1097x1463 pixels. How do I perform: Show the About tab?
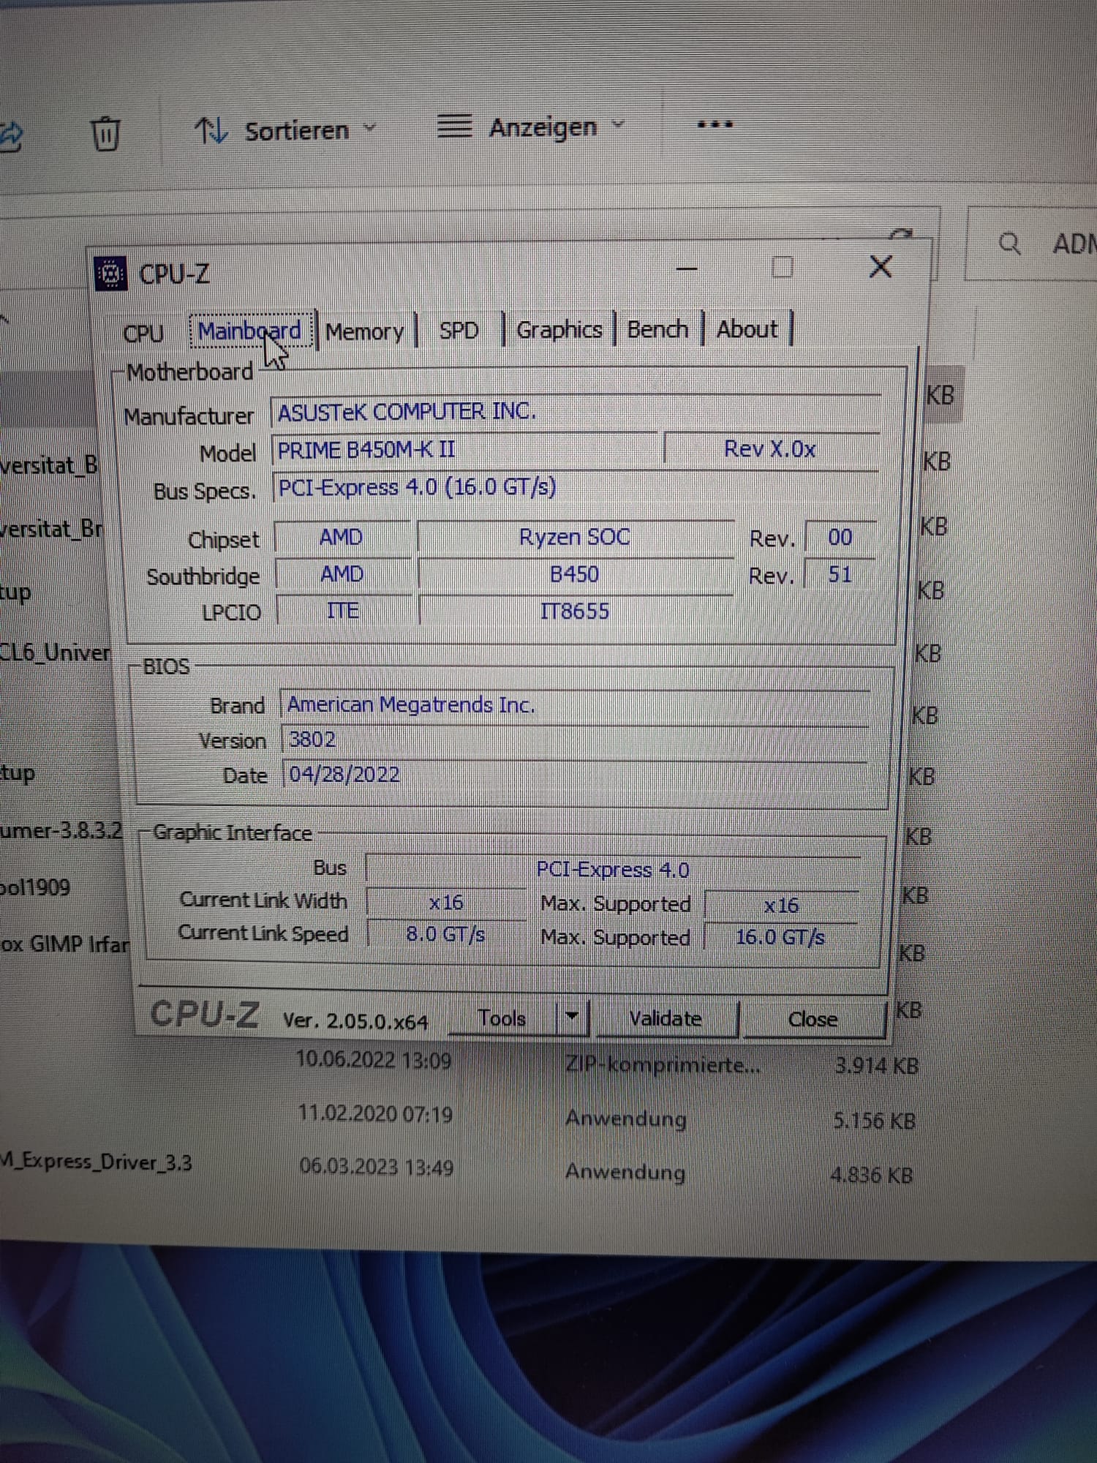pyautogui.click(x=747, y=329)
